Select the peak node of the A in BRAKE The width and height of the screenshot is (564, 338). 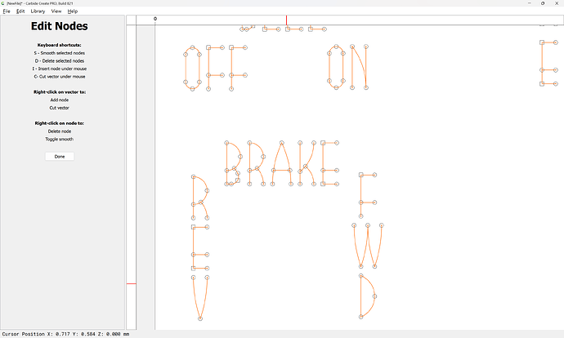(280, 142)
